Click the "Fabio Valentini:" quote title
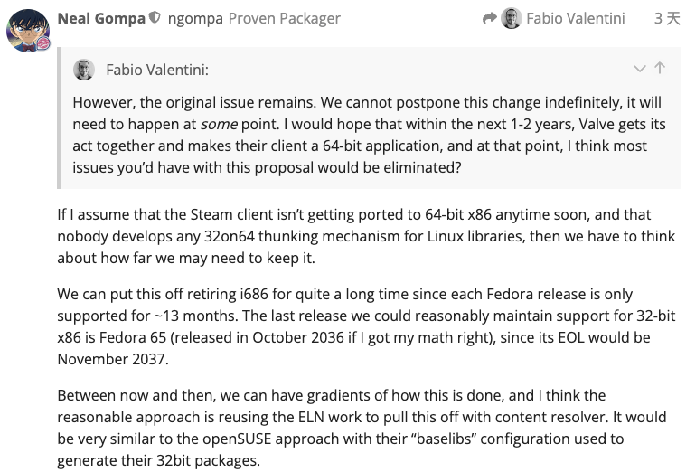The image size is (686, 472). (157, 70)
